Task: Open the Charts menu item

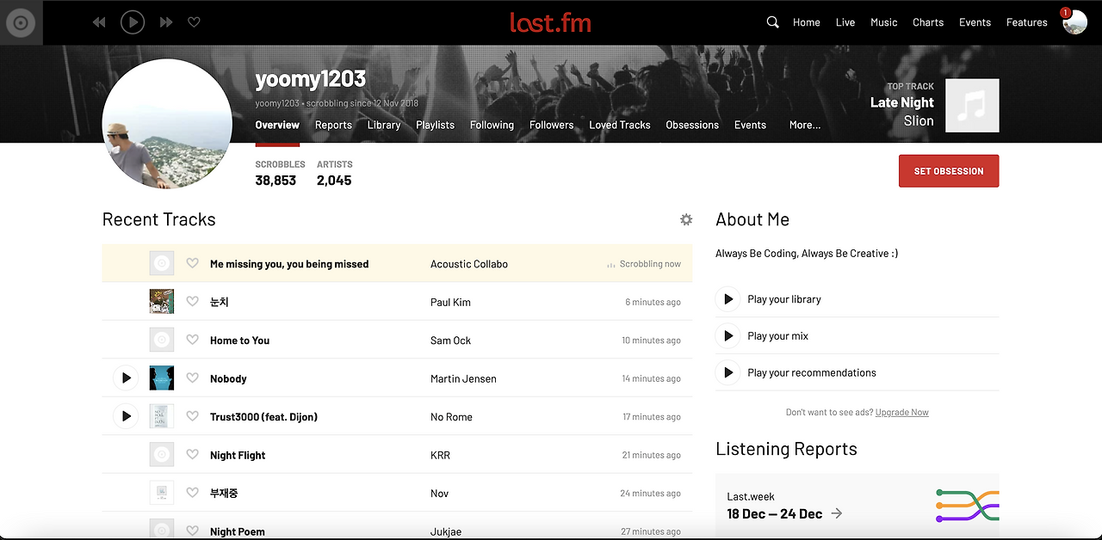Action: point(928,22)
